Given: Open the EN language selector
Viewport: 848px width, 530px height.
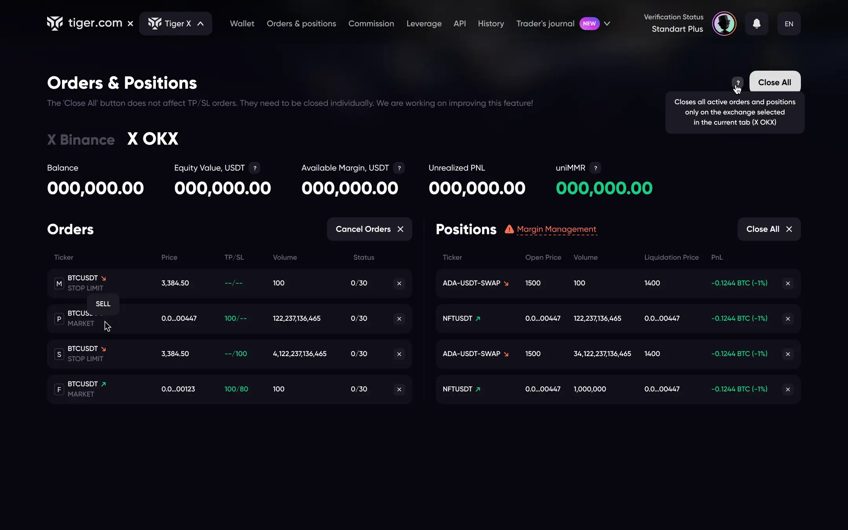Looking at the screenshot, I should tap(789, 24).
